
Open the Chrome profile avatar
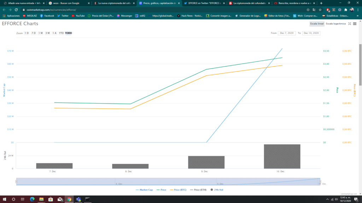[352, 10]
